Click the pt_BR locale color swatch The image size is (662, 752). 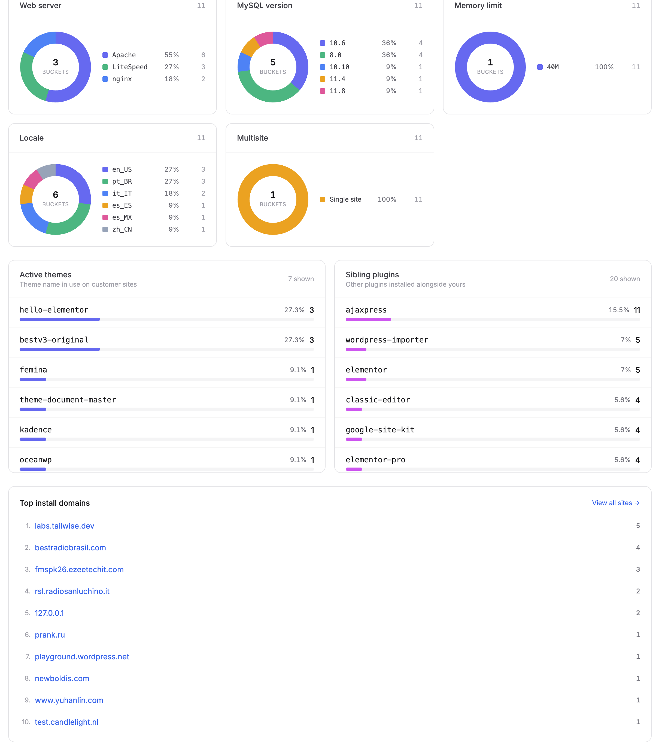tap(105, 181)
